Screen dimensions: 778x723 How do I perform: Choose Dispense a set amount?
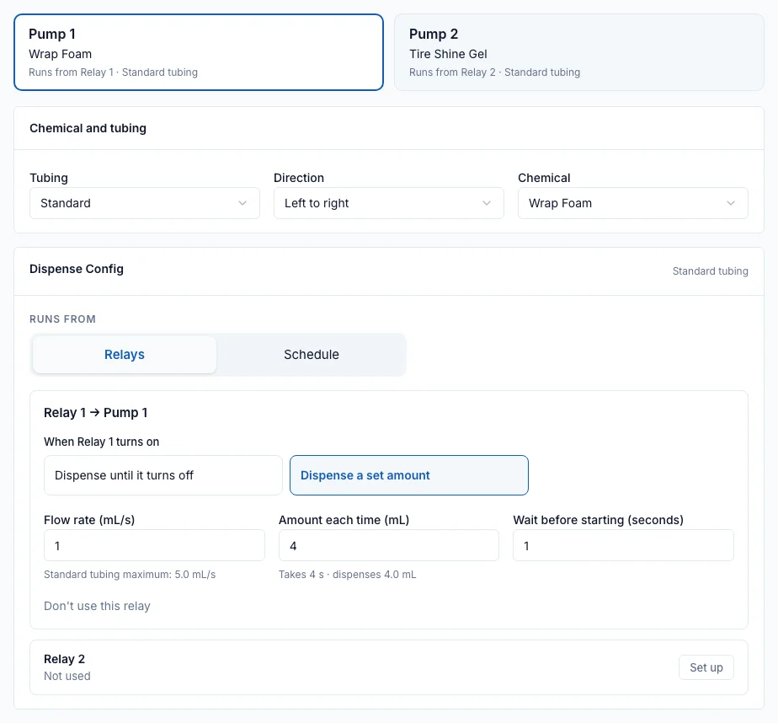(x=409, y=475)
